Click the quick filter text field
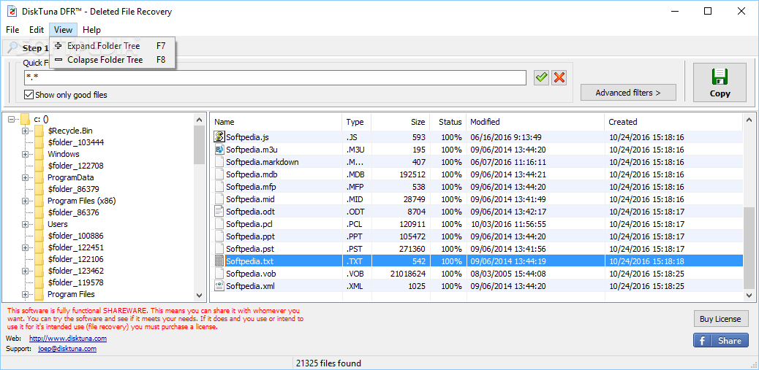This screenshot has width=759, height=370. tap(275, 78)
